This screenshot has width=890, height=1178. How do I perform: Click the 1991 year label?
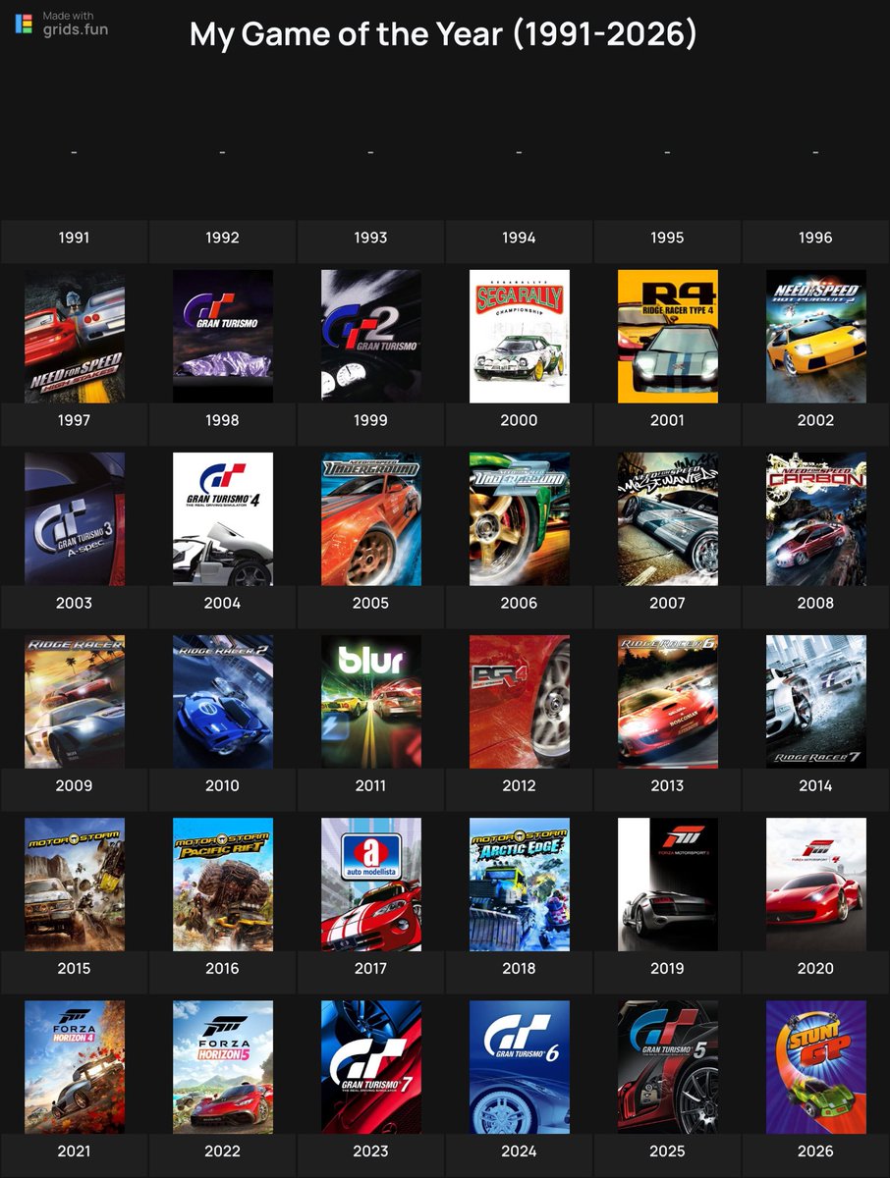click(x=75, y=238)
